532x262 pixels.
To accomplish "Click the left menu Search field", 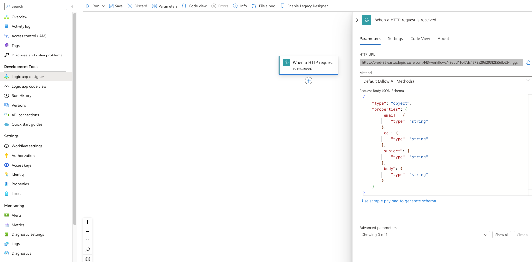I will click(x=36, y=6).
